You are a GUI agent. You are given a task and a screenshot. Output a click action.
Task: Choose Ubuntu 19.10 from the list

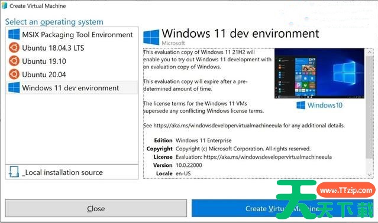pos(72,61)
